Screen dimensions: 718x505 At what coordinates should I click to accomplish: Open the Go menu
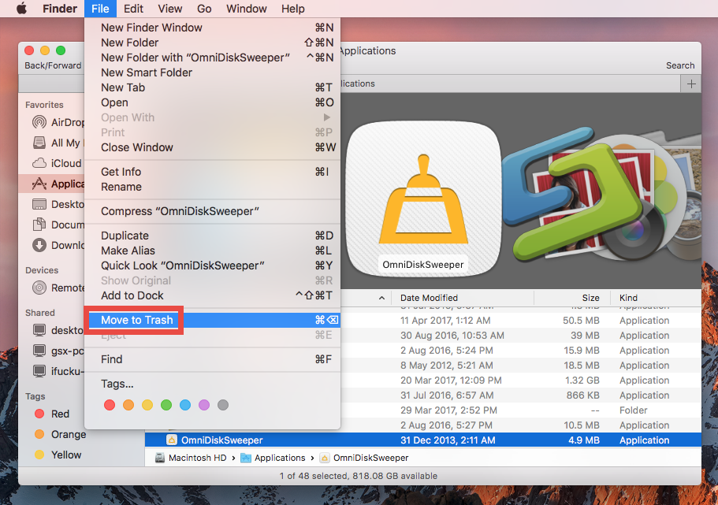click(x=204, y=9)
